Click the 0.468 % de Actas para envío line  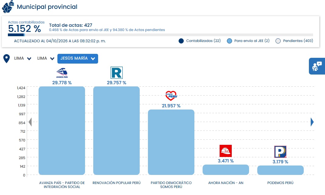[107, 30]
